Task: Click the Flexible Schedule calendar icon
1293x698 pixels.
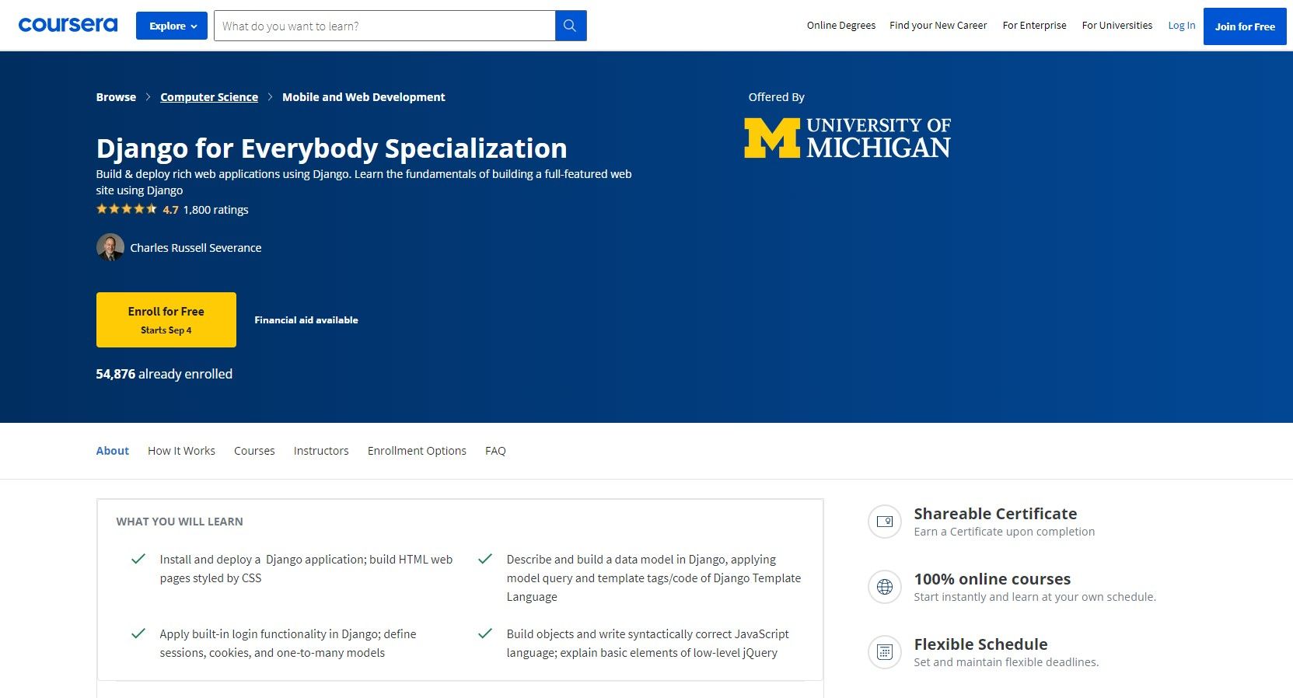Action: click(884, 652)
